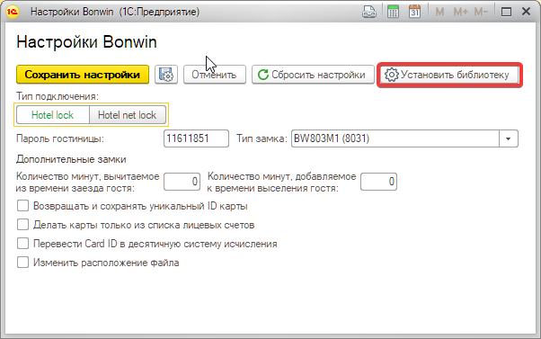This screenshot has width=541, height=339.
Task: Switch to Hotel net lock connection type
Action: (128, 115)
